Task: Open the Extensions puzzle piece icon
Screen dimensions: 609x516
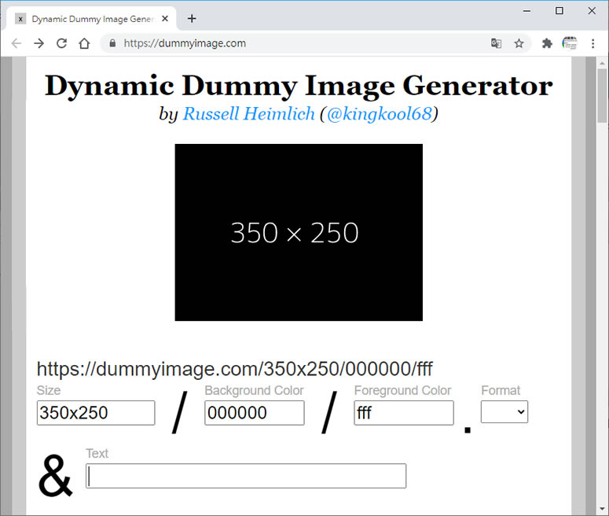Action: pyautogui.click(x=547, y=43)
